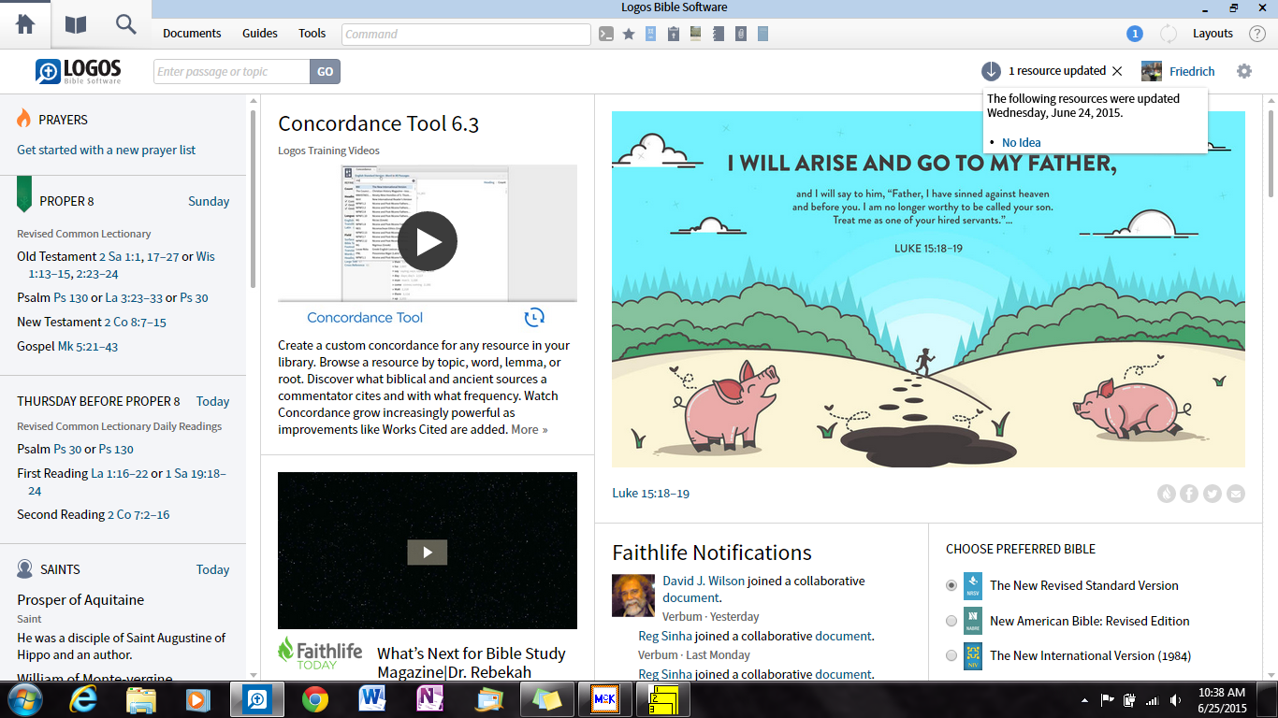The image size is (1278, 718).
Task: Select New American Bible: Revised Edition radio
Action: pyautogui.click(x=951, y=621)
